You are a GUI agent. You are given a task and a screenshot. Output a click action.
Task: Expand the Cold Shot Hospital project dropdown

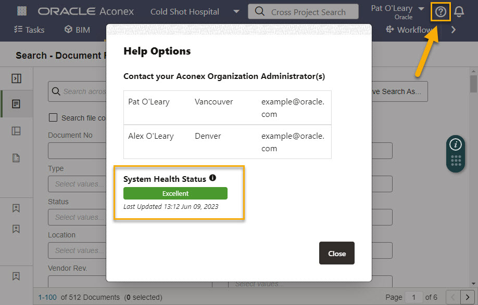236,12
